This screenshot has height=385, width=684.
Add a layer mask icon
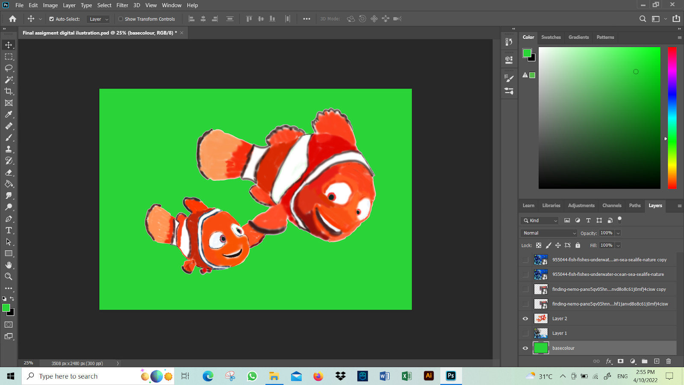(620, 361)
